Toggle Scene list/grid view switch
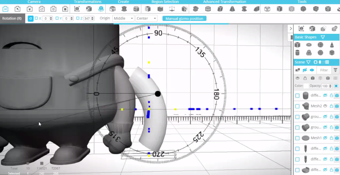Image resolution: width=340 pixels, height=175 pixels. tap(322, 62)
